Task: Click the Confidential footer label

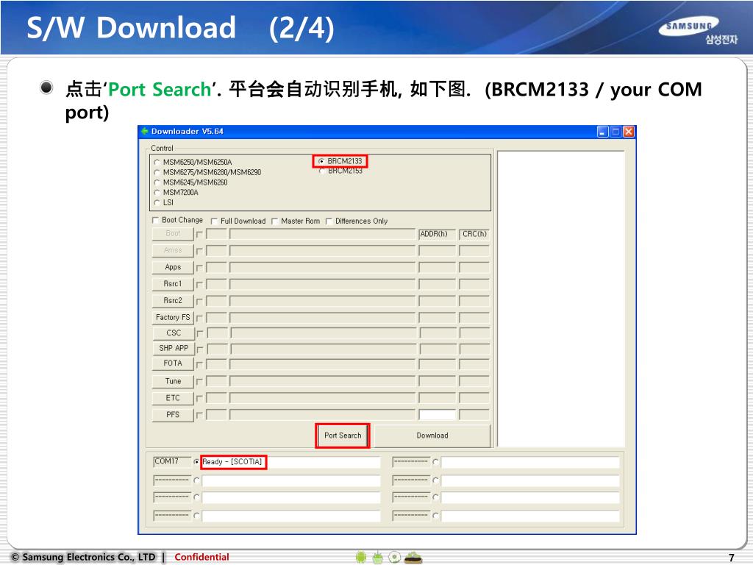Action: pos(201,558)
